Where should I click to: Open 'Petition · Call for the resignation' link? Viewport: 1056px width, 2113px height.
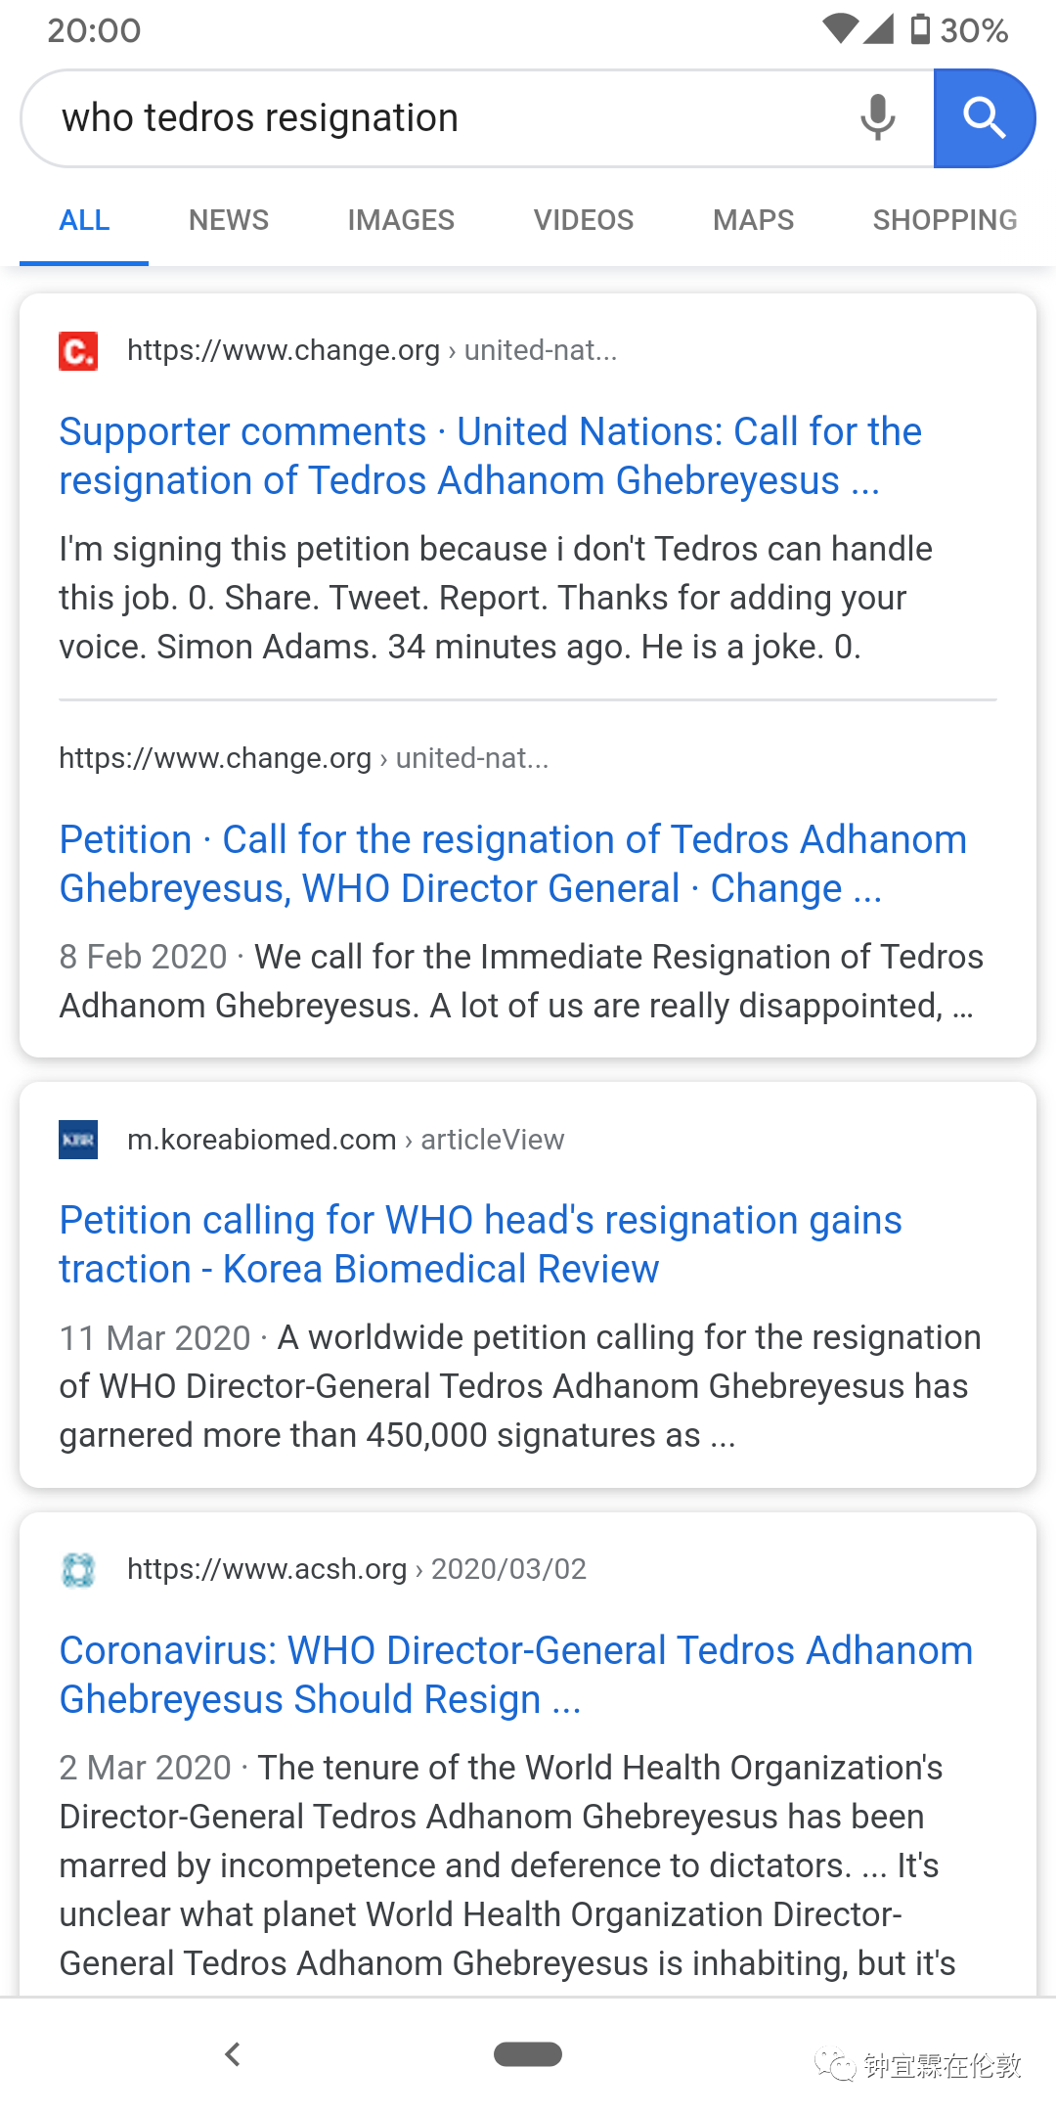click(513, 864)
